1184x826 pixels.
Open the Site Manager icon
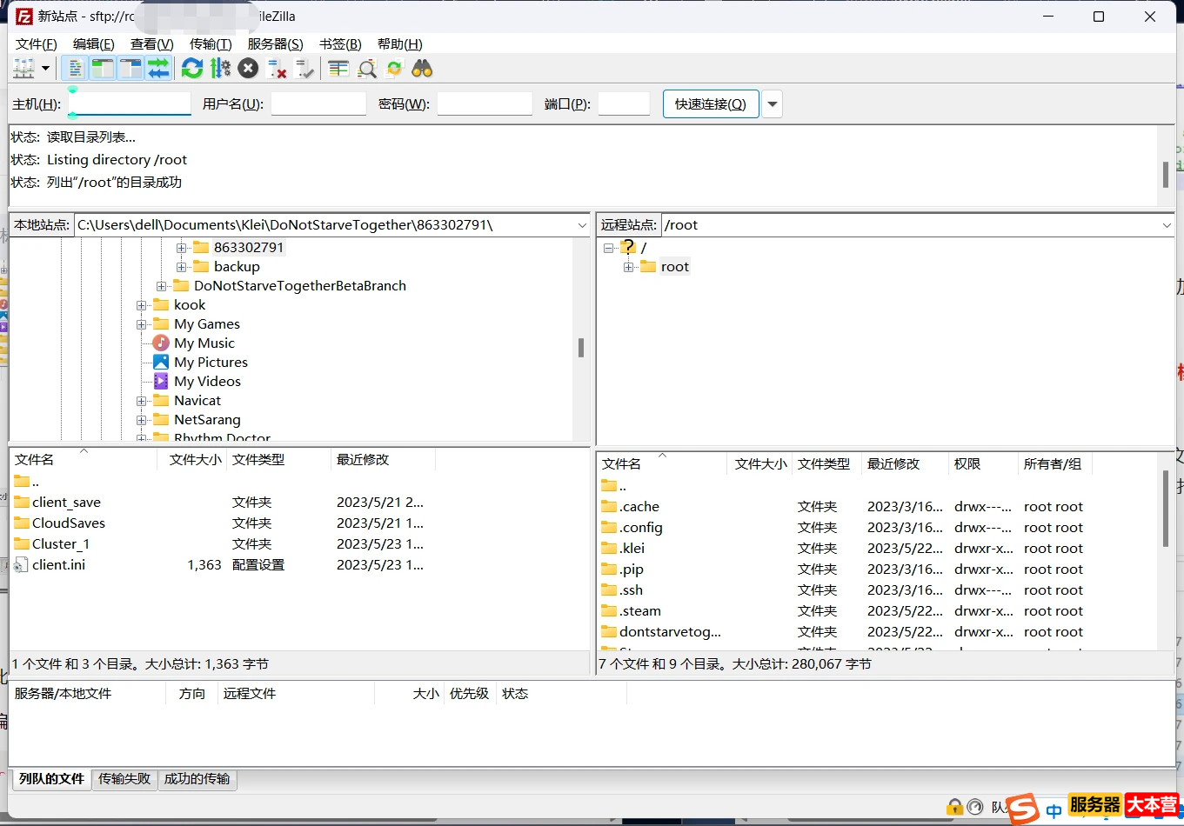(x=23, y=69)
